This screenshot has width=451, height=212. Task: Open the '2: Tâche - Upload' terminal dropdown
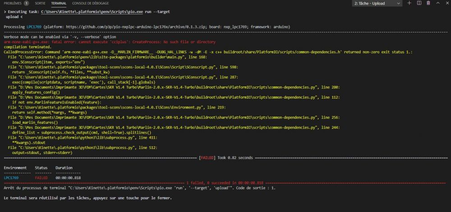tap(377, 3)
